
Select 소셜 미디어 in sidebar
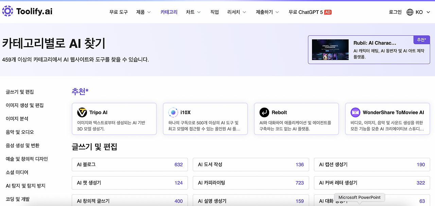17,172
